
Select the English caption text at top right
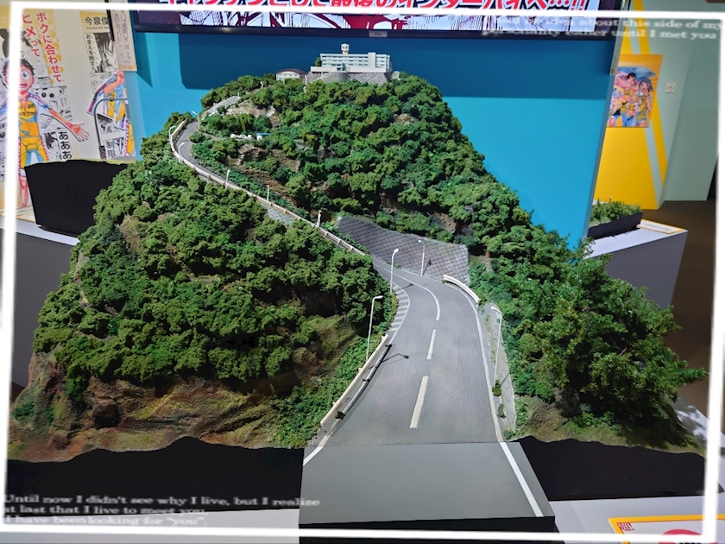656,28
